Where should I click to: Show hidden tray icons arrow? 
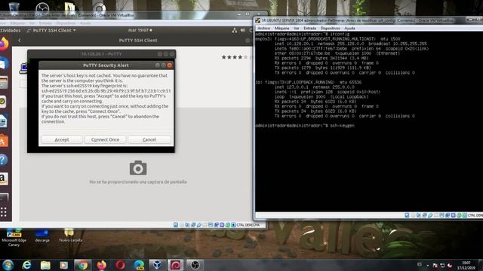click(x=428, y=265)
